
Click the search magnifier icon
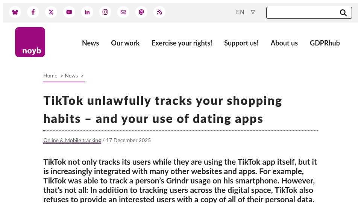coord(343,13)
